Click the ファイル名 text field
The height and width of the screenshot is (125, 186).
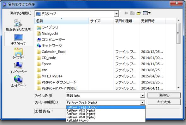click(x=103, y=95)
